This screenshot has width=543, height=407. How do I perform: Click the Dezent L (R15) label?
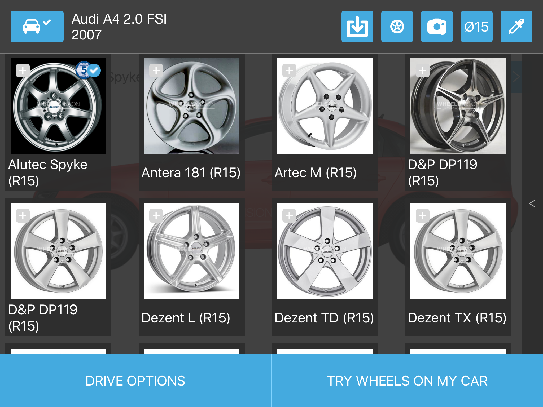click(x=186, y=318)
